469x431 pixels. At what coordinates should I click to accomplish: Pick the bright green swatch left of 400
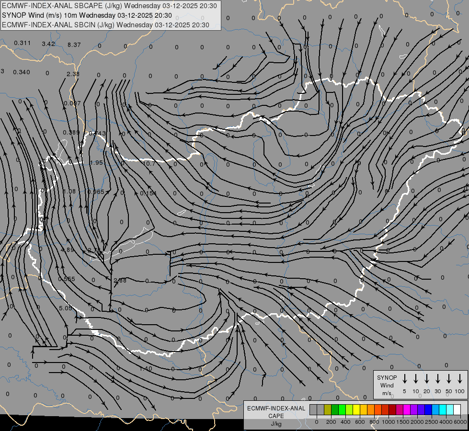pos(342,409)
